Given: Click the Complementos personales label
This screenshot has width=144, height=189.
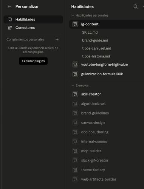Looking at the screenshot, I should pos(25,39).
